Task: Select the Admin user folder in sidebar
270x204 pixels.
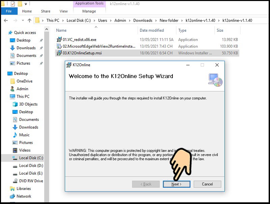Action: pos(22,89)
